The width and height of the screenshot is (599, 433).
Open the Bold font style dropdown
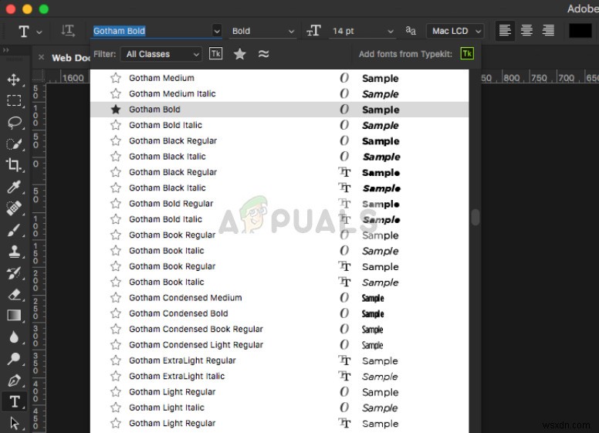(x=262, y=31)
